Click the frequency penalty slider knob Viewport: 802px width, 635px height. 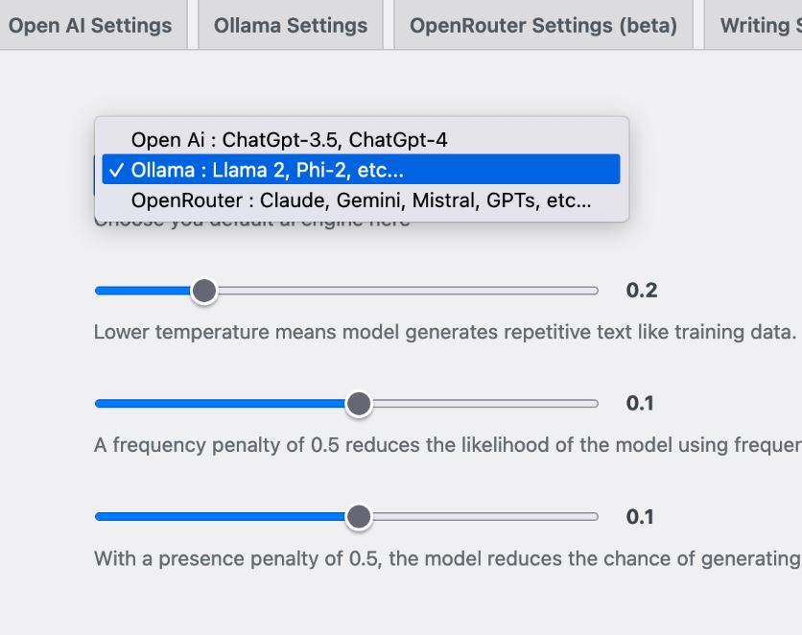pyautogui.click(x=359, y=404)
